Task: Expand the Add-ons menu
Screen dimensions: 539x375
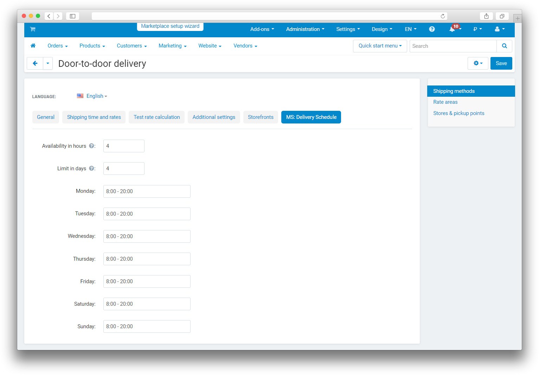Action: (x=262, y=29)
